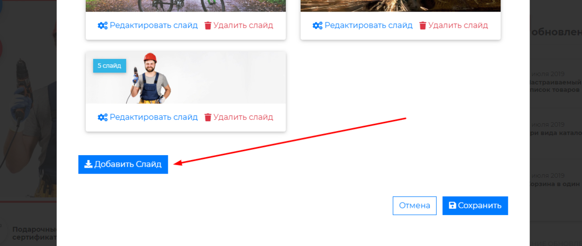The image size is (582, 246).
Task: Open the 'настраиваемый список товаров' news item
Action: (554, 86)
